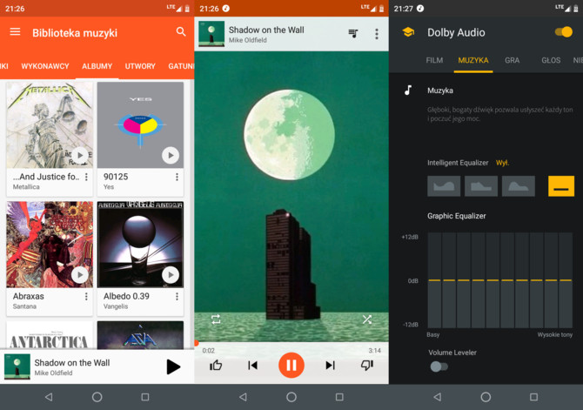This screenshot has width=583, height=410.
Task: Toggle repeat mode in now playing
Action: 216,319
